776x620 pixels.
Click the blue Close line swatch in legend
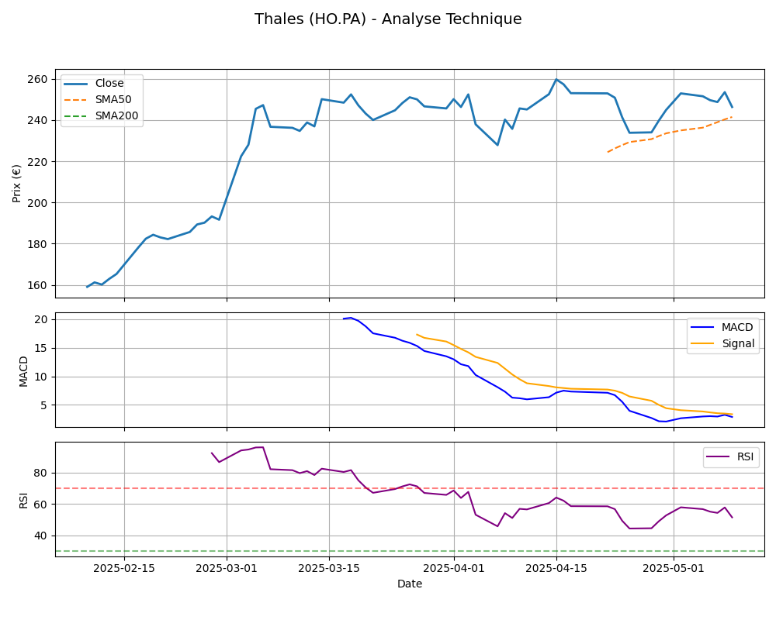click(x=76, y=84)
